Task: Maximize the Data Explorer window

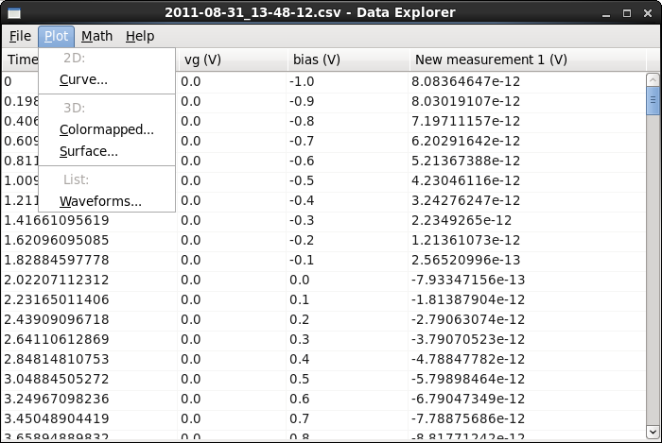Action: [x=627, y=13]
